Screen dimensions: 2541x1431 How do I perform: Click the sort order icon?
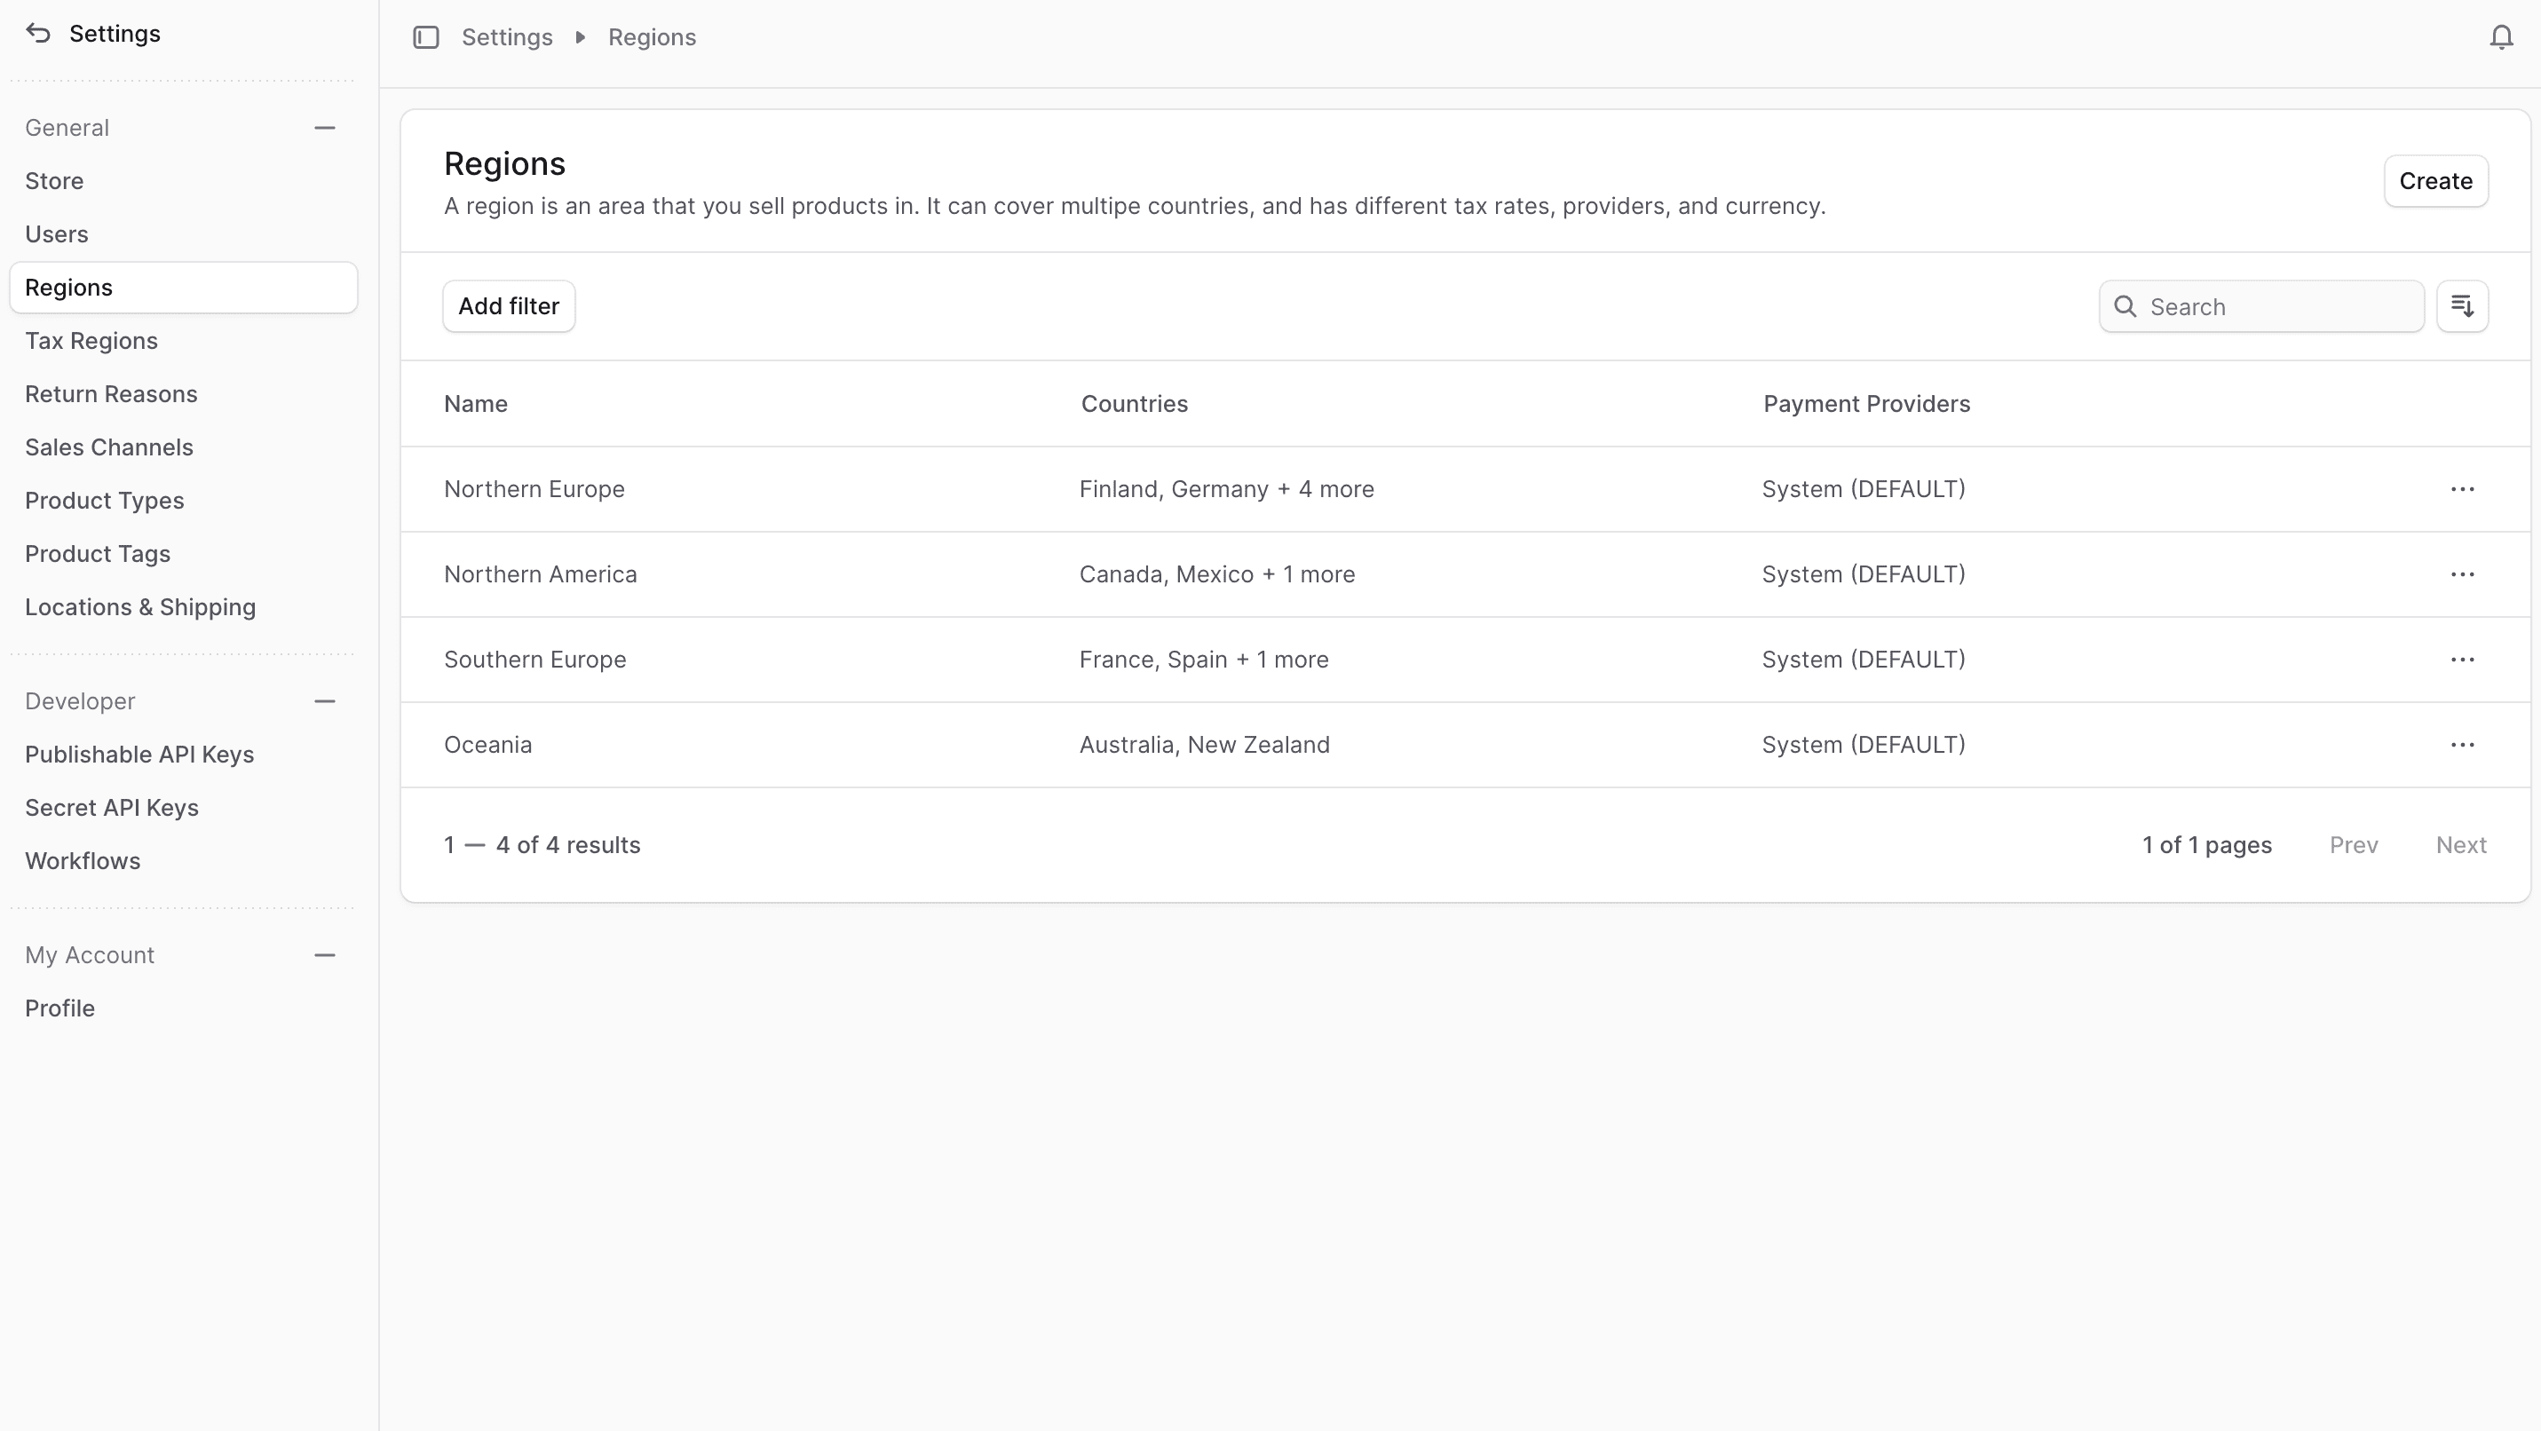(x=2462, y=307)
